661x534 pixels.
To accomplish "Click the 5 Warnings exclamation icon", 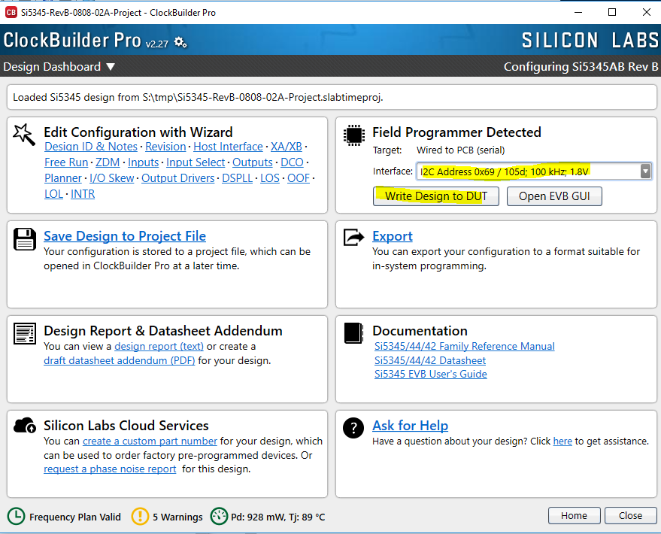I will point(140,516).
